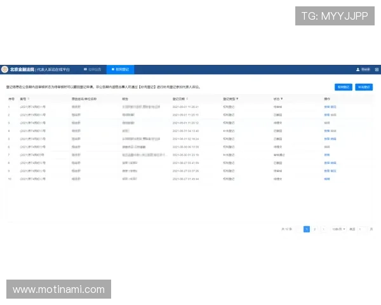Select page 1 in pagination
The height and width of the screenshot is (305, 381).
(307, 229)
